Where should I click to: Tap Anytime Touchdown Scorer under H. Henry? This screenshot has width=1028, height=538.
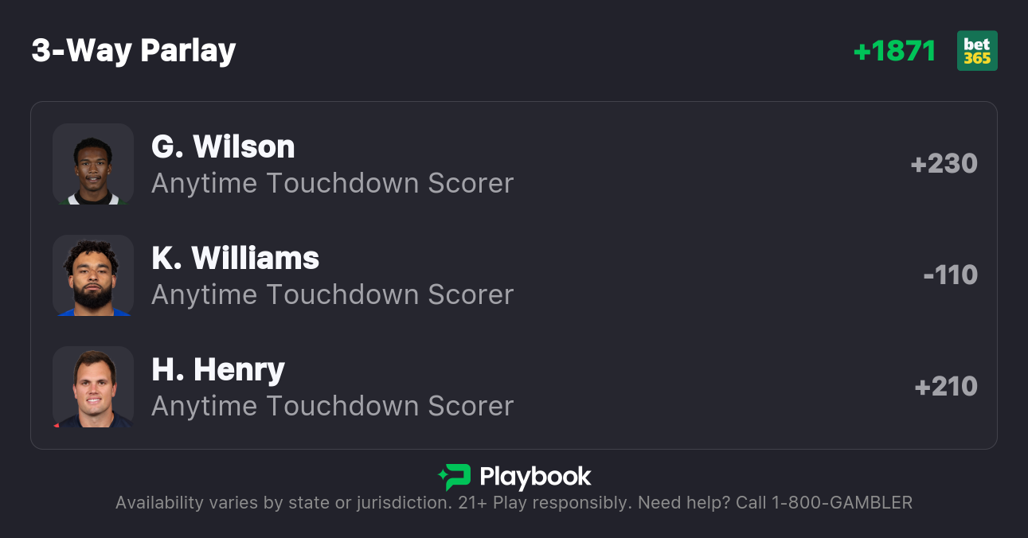332,406
